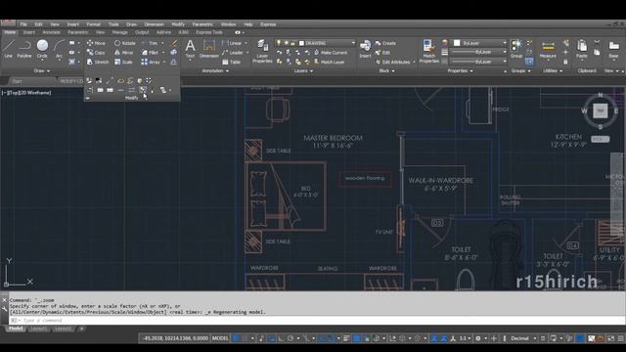The height and width of the screenshot is (352, 626).
Task: Open the annotation scale 1:1 dropdown
Action: coord(465,338)
